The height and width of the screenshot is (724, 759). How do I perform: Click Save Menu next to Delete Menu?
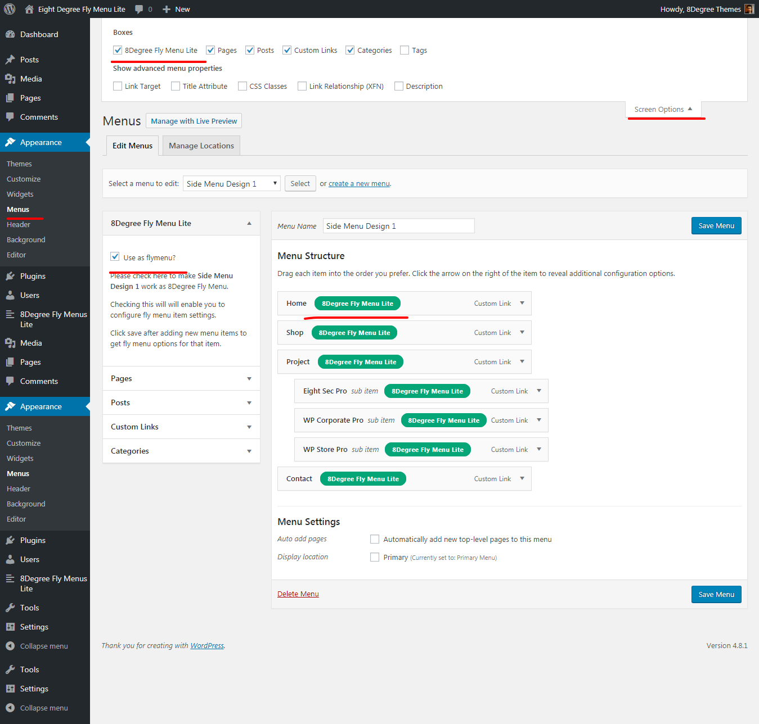click(x=716, y=594)
